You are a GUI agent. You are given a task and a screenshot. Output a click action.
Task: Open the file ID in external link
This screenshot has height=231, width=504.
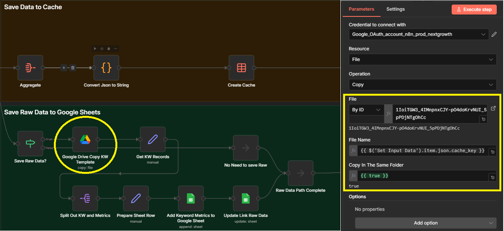(493, 109)
